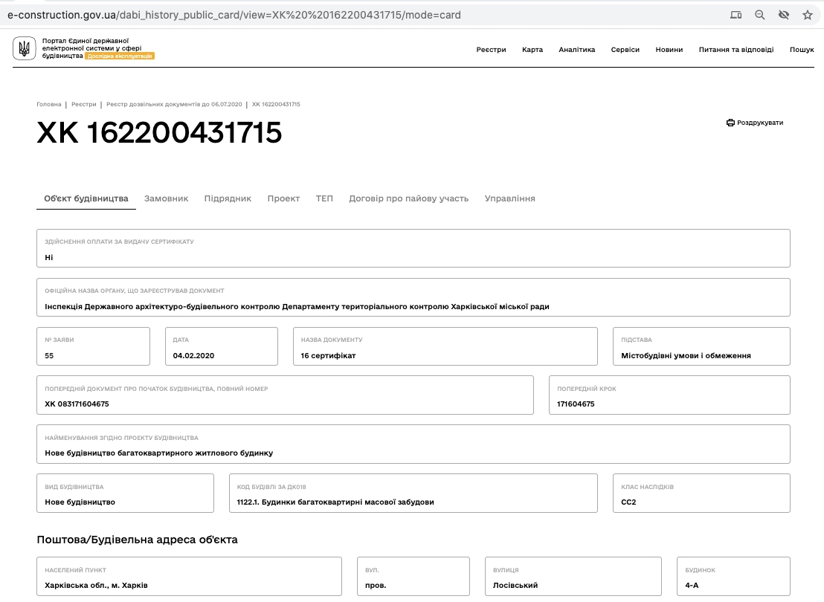824x602 pixels.
Task: Click the ХК 162200431715 breadcrumb
Action: pos(276,104)
